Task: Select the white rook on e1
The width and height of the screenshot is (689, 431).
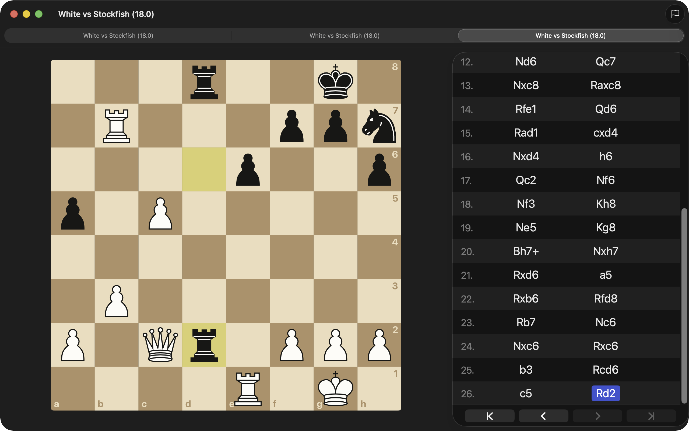Action: point(248,388)
